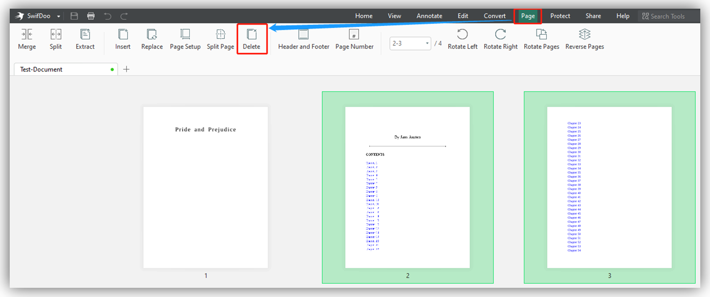Add a new document tab with plus
Viewport: 710px width, 297px height.
[126, 69]
